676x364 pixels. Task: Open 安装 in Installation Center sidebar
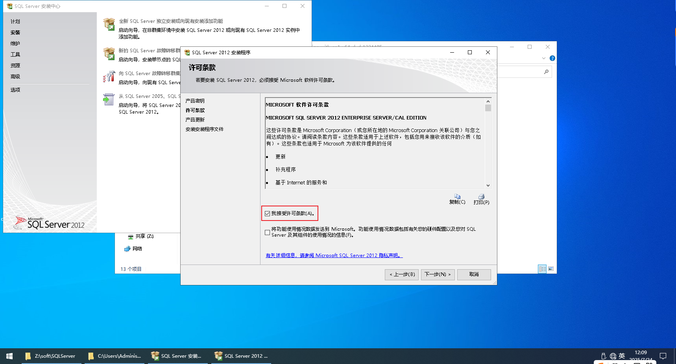15,33
